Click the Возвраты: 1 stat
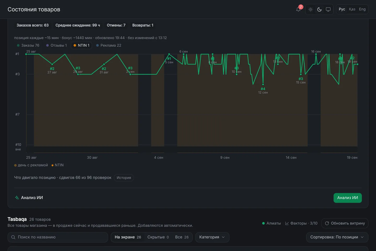 click(143, 25)
